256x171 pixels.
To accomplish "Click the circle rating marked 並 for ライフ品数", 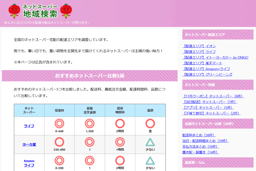I will pyautogui.click(x=150, y=124).
